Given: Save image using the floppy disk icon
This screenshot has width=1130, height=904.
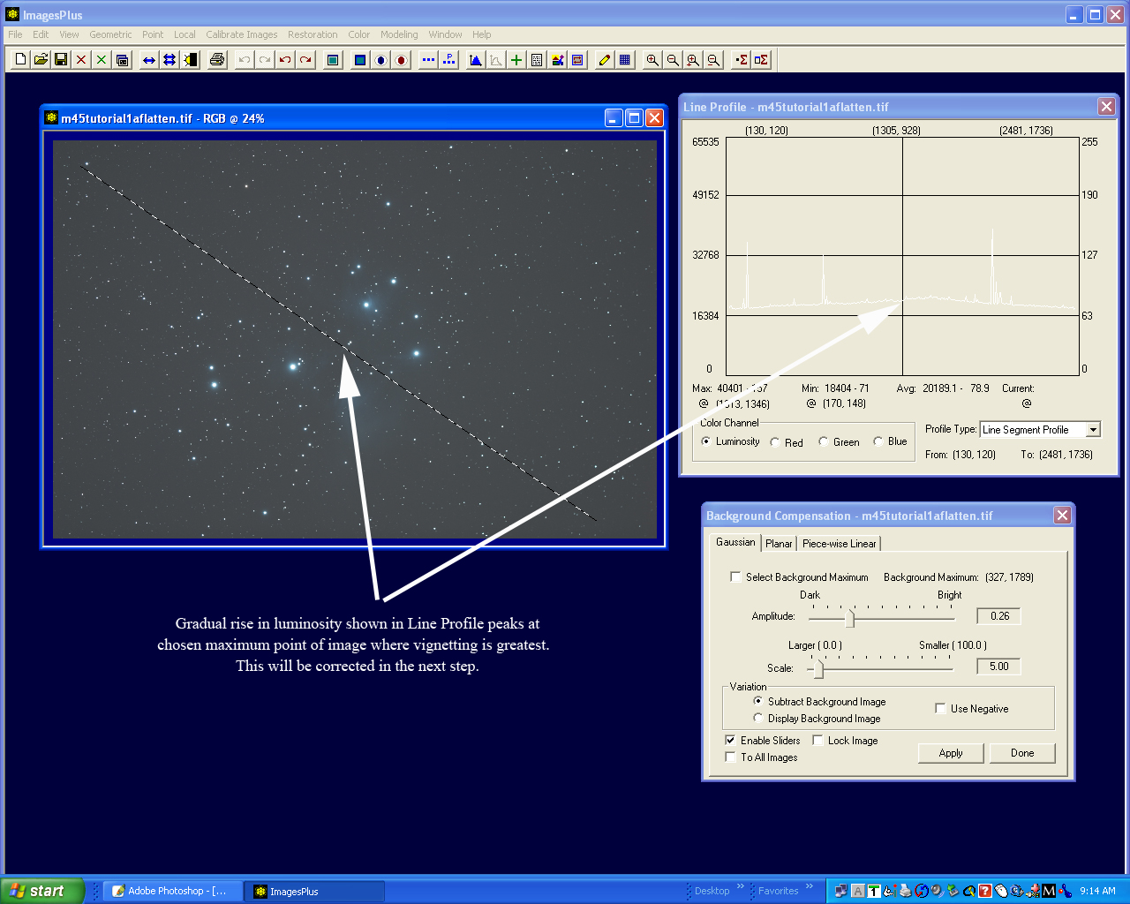Looking at the screenshot, I should (x=61, y=60).
